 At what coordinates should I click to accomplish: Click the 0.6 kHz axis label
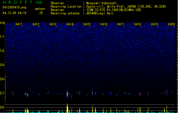3,107
